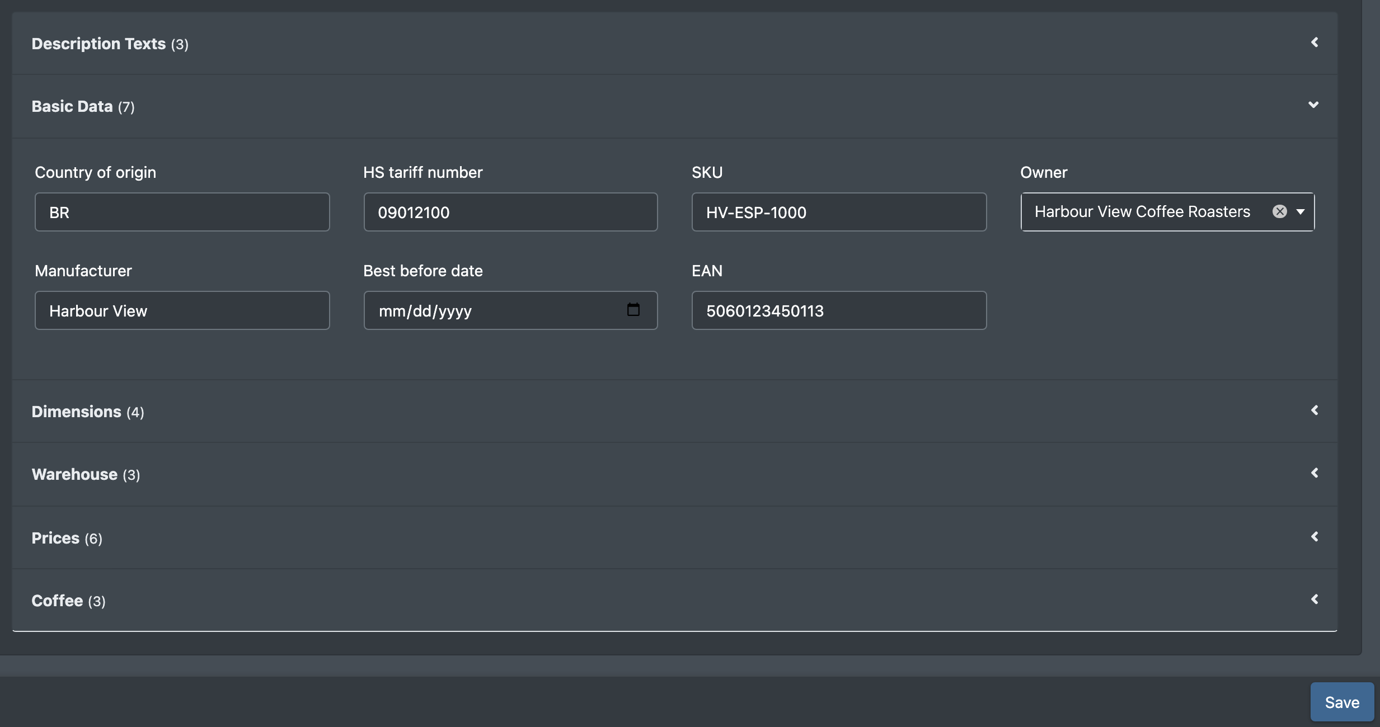The image size is (1380, 727).
Task: Expand the Coffee section chevron
Action: pos(1315,599)
